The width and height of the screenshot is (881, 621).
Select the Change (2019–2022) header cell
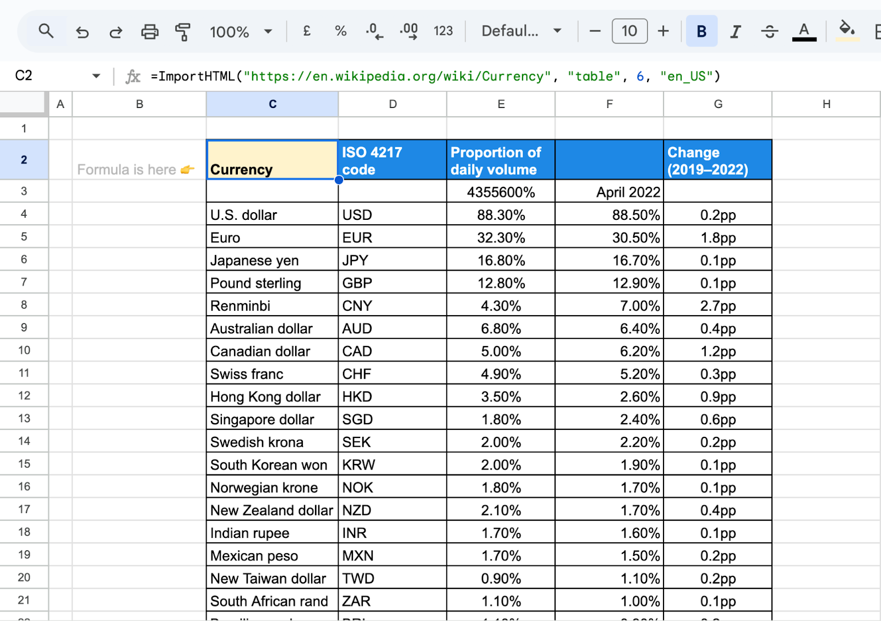point(718,160)
